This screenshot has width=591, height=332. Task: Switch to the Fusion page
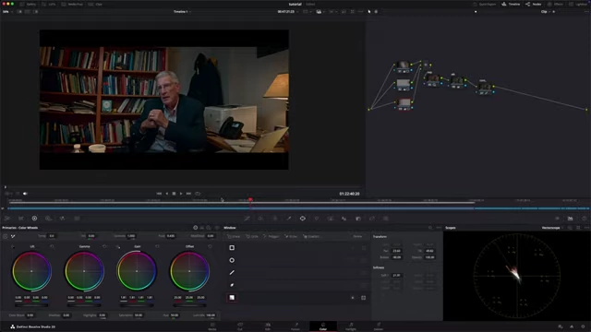tap(295, 326)
